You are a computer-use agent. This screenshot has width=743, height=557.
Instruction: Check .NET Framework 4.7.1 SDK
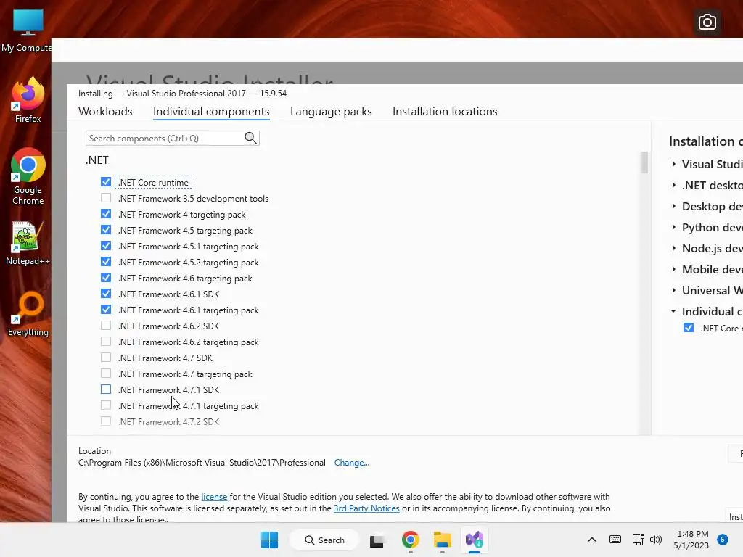106,389
